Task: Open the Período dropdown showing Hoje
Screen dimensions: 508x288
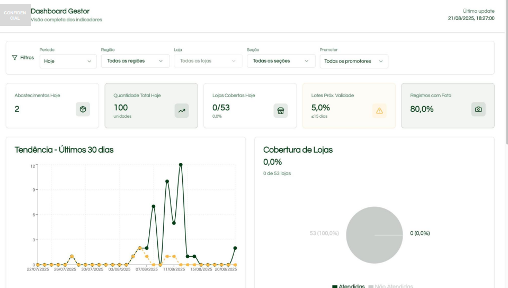Action: pyautogui.click(x=68, y=61)
